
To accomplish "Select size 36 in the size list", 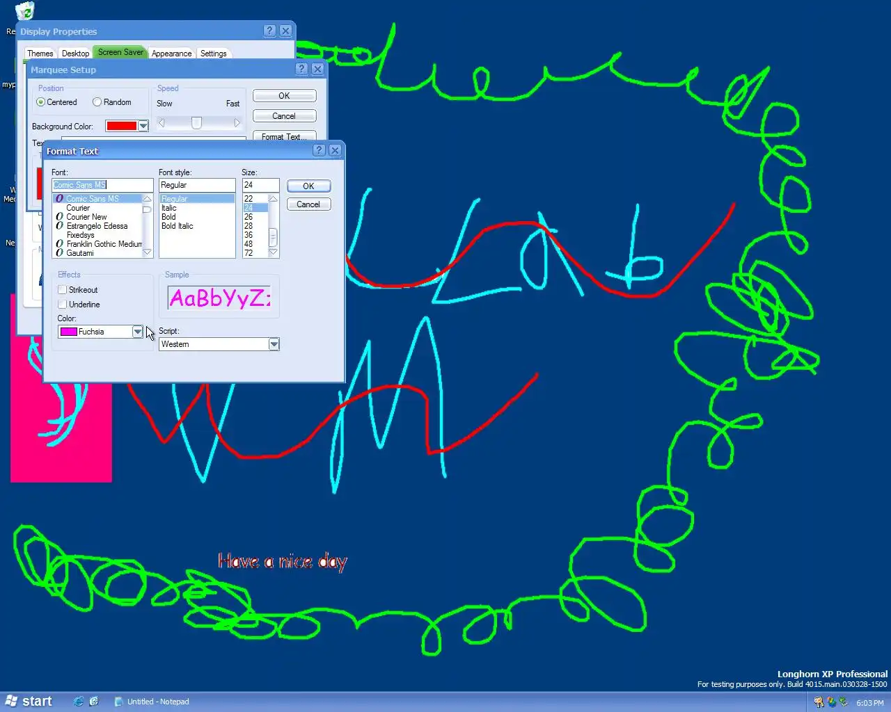I will coord(255,235).
